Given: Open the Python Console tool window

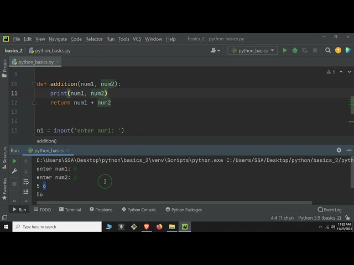Looking at the screenshot, I should click(x=139, y=210).
